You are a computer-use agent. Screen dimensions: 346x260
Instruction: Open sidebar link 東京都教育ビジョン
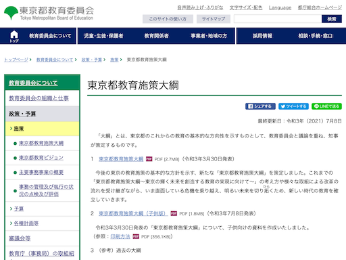tap(41, 158)
